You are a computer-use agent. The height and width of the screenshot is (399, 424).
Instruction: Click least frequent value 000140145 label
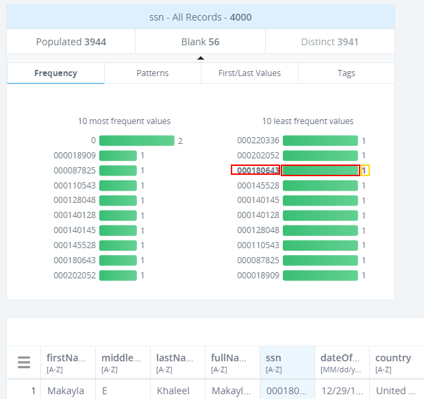(258, 200)
